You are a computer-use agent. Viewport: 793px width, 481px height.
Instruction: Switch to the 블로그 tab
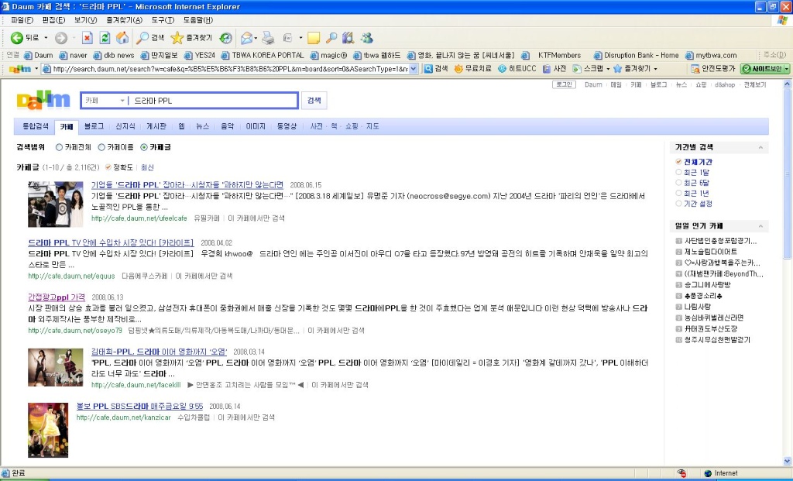pos(94,126)
